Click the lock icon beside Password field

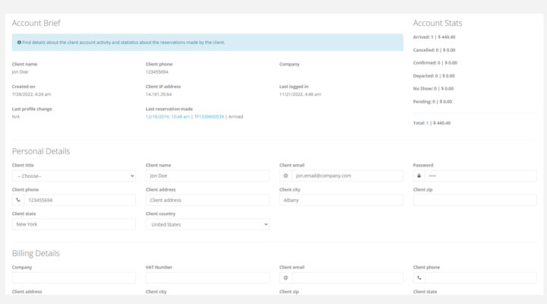coord(419,176)
